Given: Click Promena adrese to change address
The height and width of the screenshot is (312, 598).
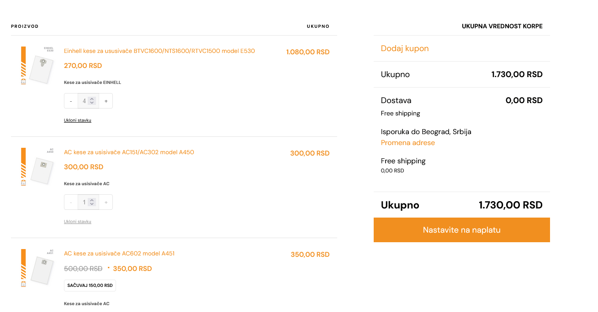Looking at the screenshot, I should [408, 143].
